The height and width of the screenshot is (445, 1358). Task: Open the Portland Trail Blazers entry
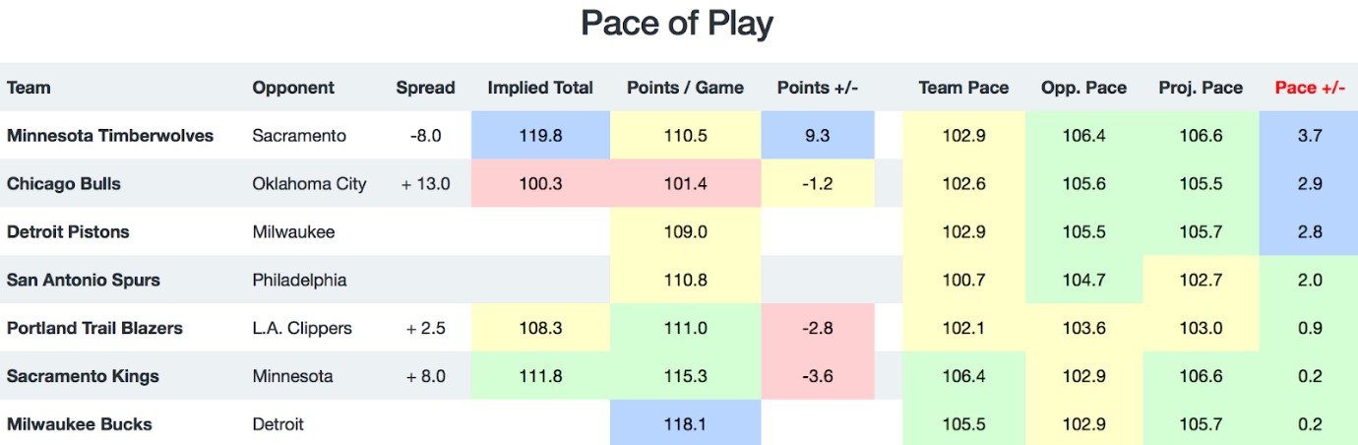click(x=94, y=328)
